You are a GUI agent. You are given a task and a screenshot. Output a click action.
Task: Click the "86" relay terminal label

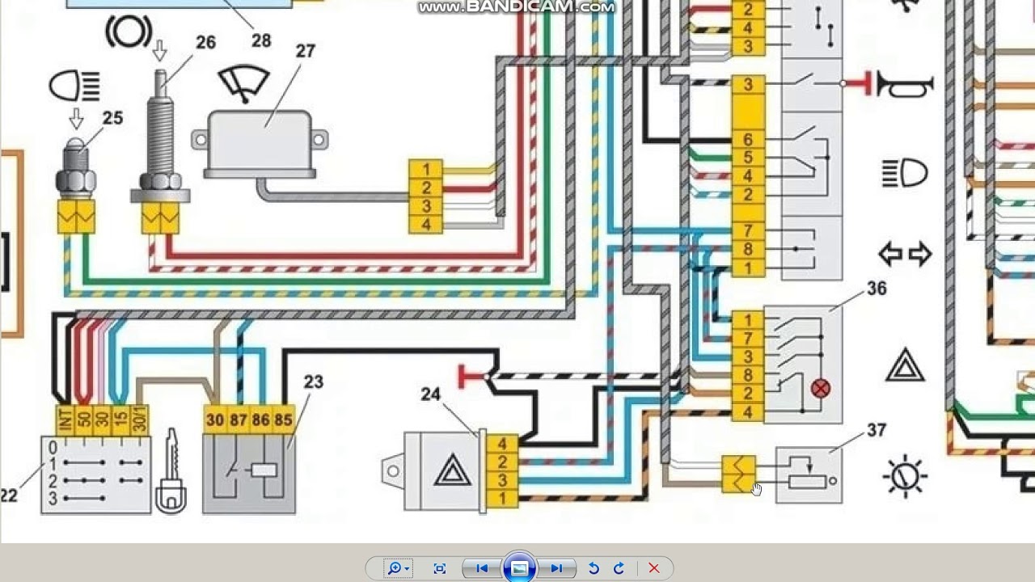click(260, 420)
